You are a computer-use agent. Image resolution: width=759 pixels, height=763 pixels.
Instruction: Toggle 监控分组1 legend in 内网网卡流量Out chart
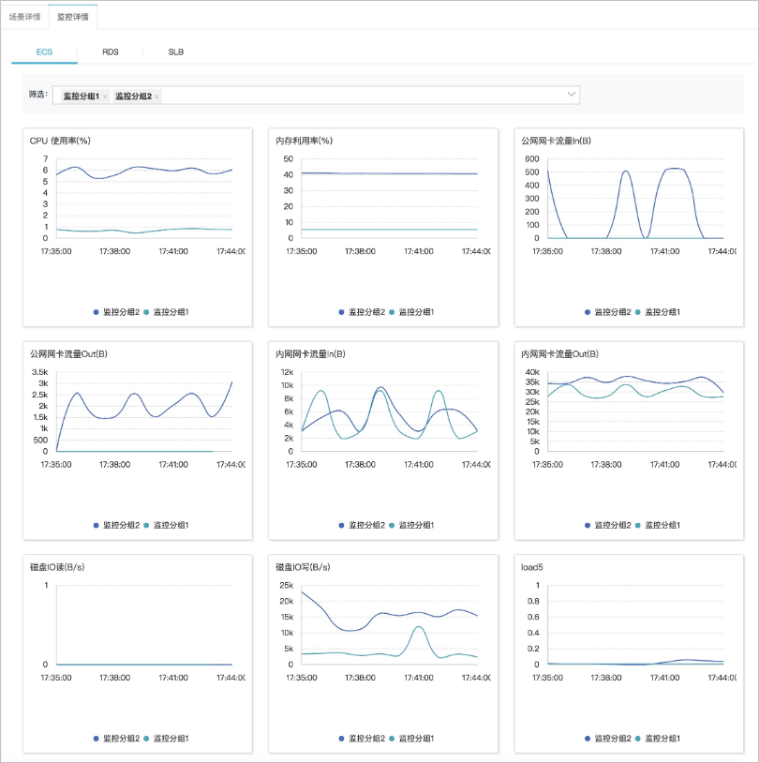pyautogui.click(x=658, y=525)
